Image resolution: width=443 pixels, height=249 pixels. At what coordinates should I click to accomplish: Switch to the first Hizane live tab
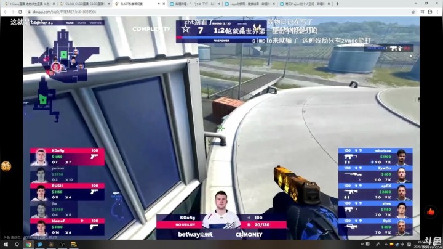[x=28, y=4]
